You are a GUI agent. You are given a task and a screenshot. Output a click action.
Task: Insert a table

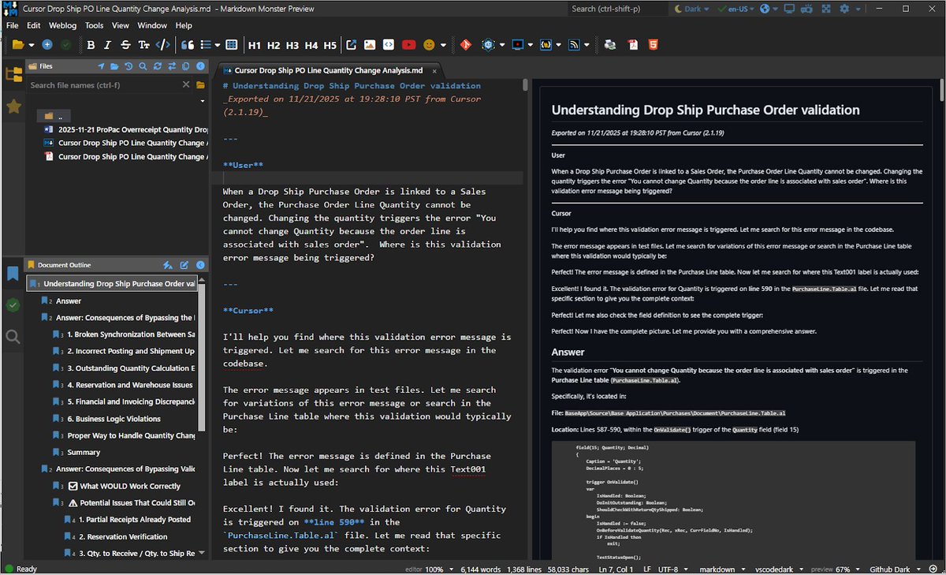pyautogui.click(x=231, y=45)
